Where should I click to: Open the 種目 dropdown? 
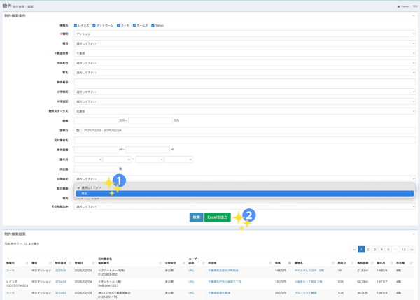point(245,43)
